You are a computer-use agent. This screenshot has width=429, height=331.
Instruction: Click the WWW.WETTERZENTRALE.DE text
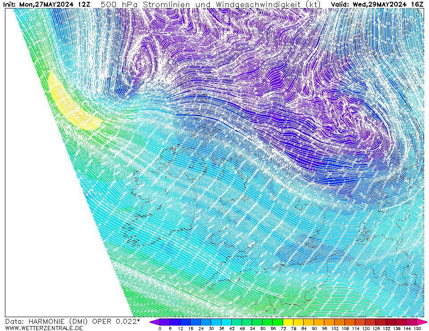point(44,328)
